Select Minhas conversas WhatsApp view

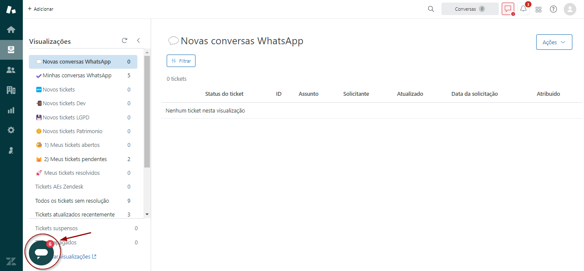[x=77, y=76]
